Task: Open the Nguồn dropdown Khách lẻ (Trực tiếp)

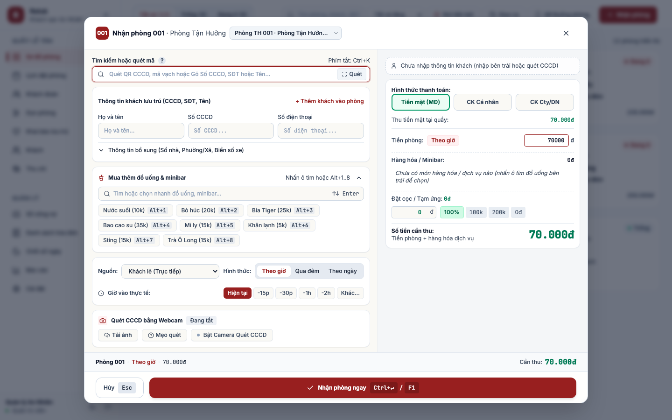Action: click(x=170, y=272)
